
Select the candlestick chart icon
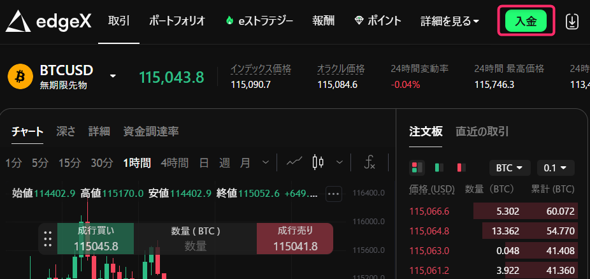[318, 162]
